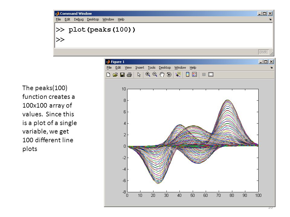Print the figure using the printer icon
This screenshot has height=217, width=290.
click(x=129, y=75)
